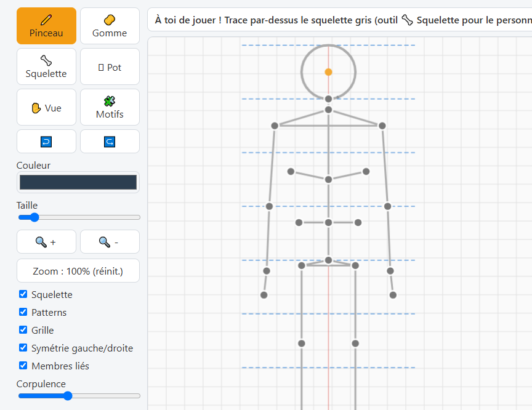Zoom in with the magnifier plus button
This screenshot has height=410, width=532.
(46, 242)
